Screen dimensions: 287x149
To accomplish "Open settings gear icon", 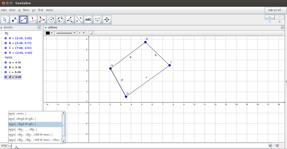I will (x=279, y=22).
